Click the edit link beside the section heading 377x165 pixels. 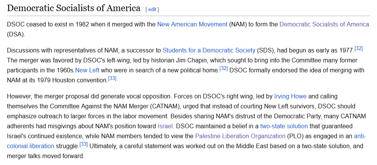[x=152, y=9]
